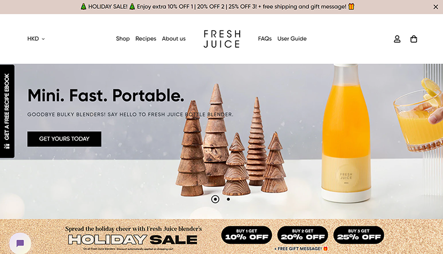Open the Shop menu

pyautogui.click(x=122, y=39)
